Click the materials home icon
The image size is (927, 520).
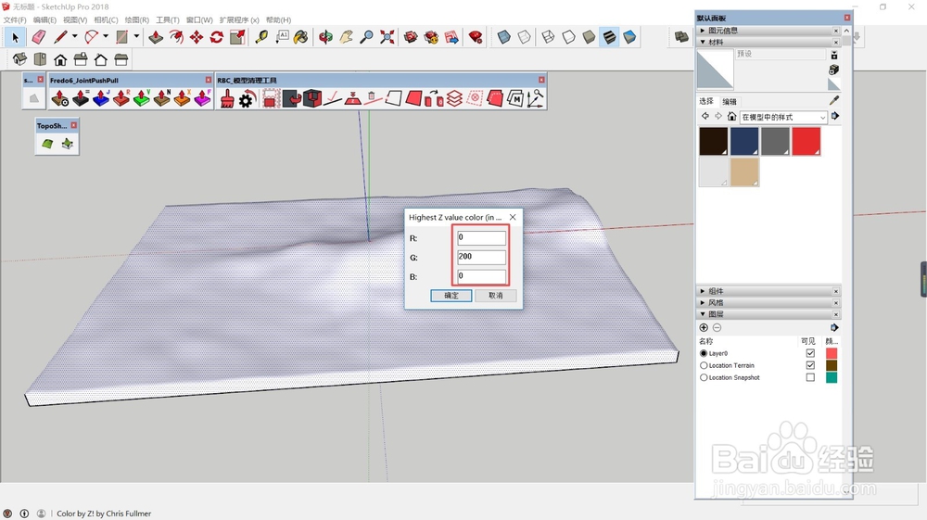(732, 117)
